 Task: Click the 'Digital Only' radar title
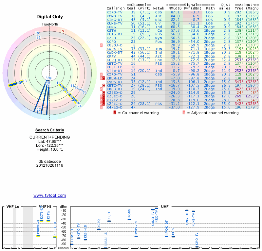coord(50,17)
